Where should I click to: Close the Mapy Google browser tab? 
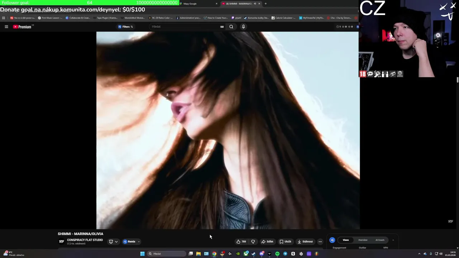(216, 4)
